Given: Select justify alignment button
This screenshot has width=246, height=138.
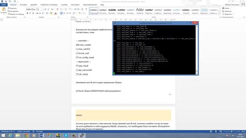Looking at the screenshot, I should [x=70, y=13].
